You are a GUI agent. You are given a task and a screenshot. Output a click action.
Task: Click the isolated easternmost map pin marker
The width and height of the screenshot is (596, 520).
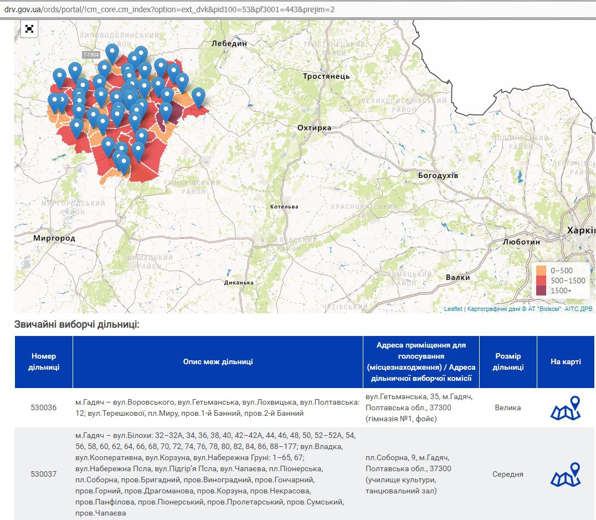[198, 98]
